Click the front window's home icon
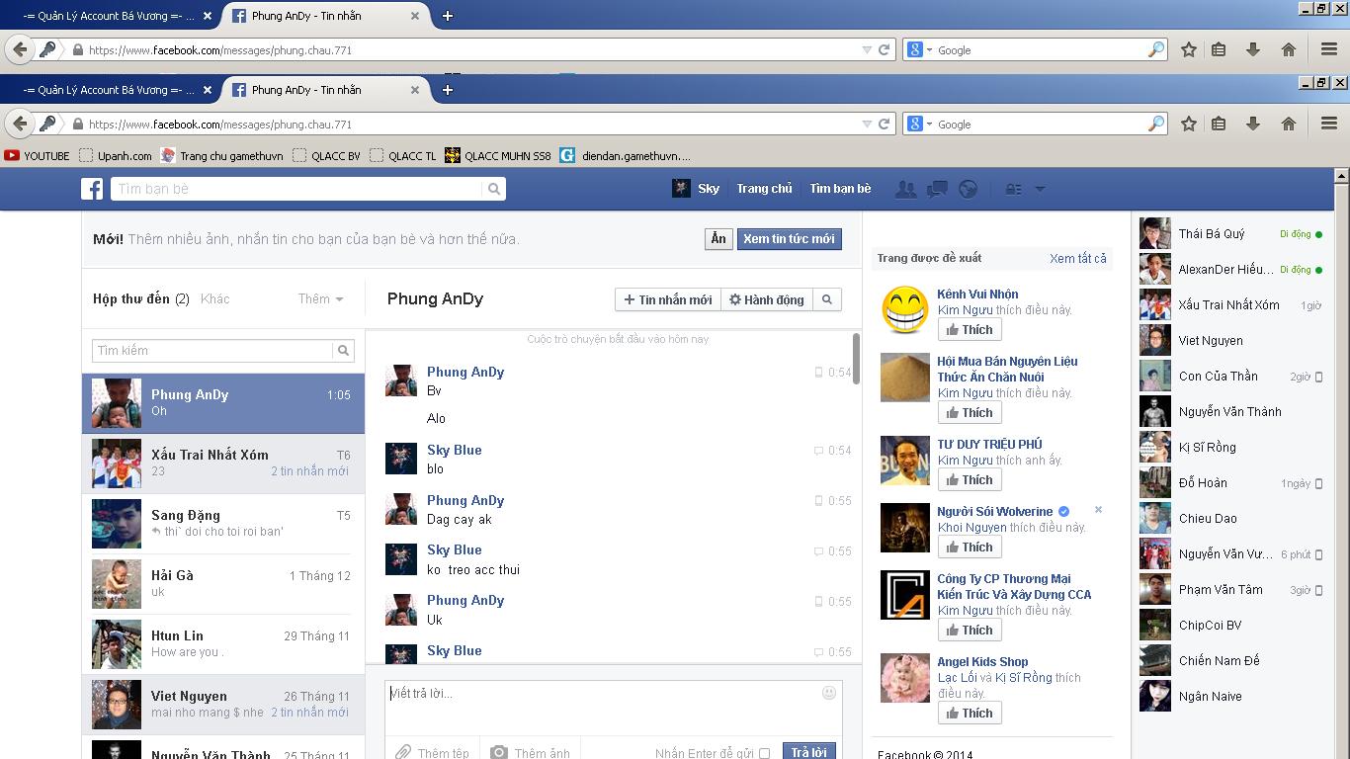 pyautogui.click(x=1288, y=124)
